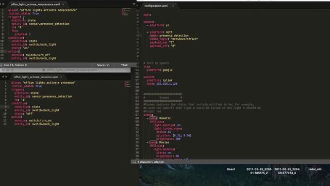The width and height of the screenshot is (330, 186).
Task: Click 'service: switch.turn_on' line in presence file
Action: pyautogui.click(x=33, y=120)
